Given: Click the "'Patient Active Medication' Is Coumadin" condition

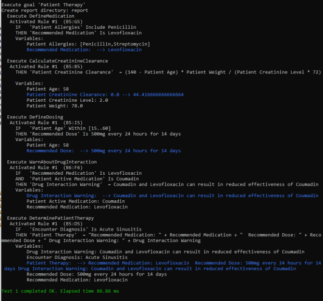Looking at the screenshot, I should (79, 178).
